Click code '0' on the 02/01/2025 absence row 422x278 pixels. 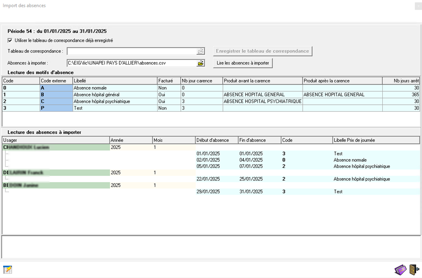(284, 160)
